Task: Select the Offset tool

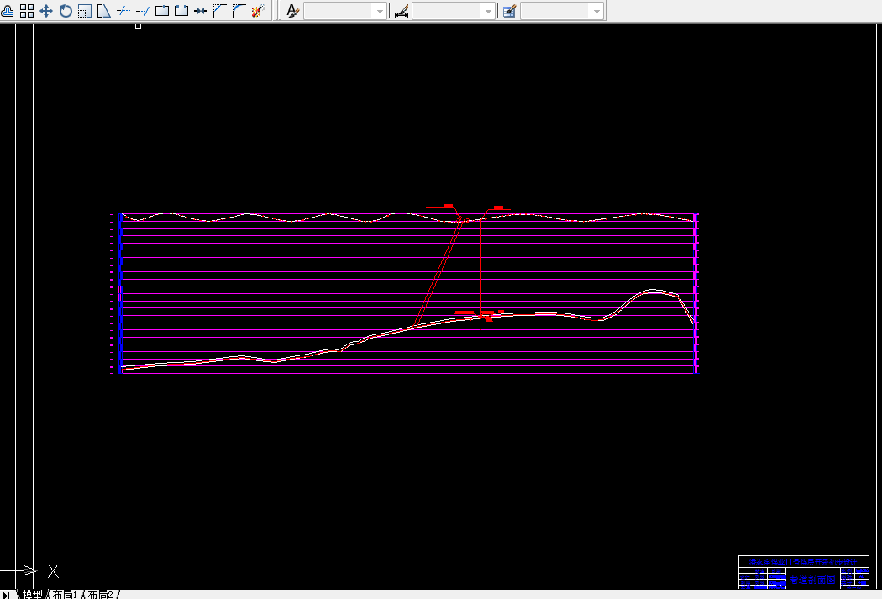Action: pyautogui.click(x=8, y=11)
